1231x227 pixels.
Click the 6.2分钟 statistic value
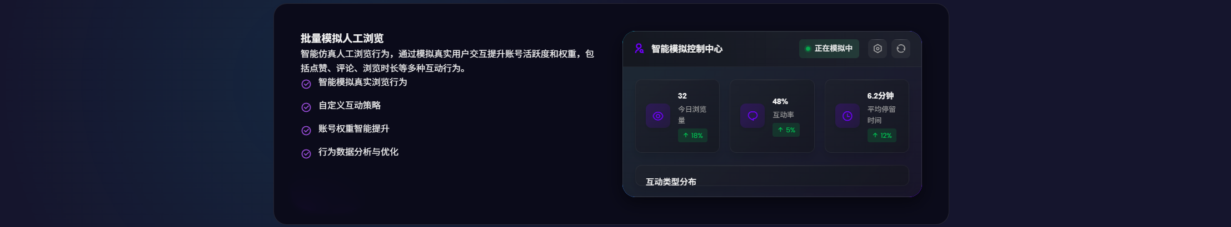click(880, 96)
